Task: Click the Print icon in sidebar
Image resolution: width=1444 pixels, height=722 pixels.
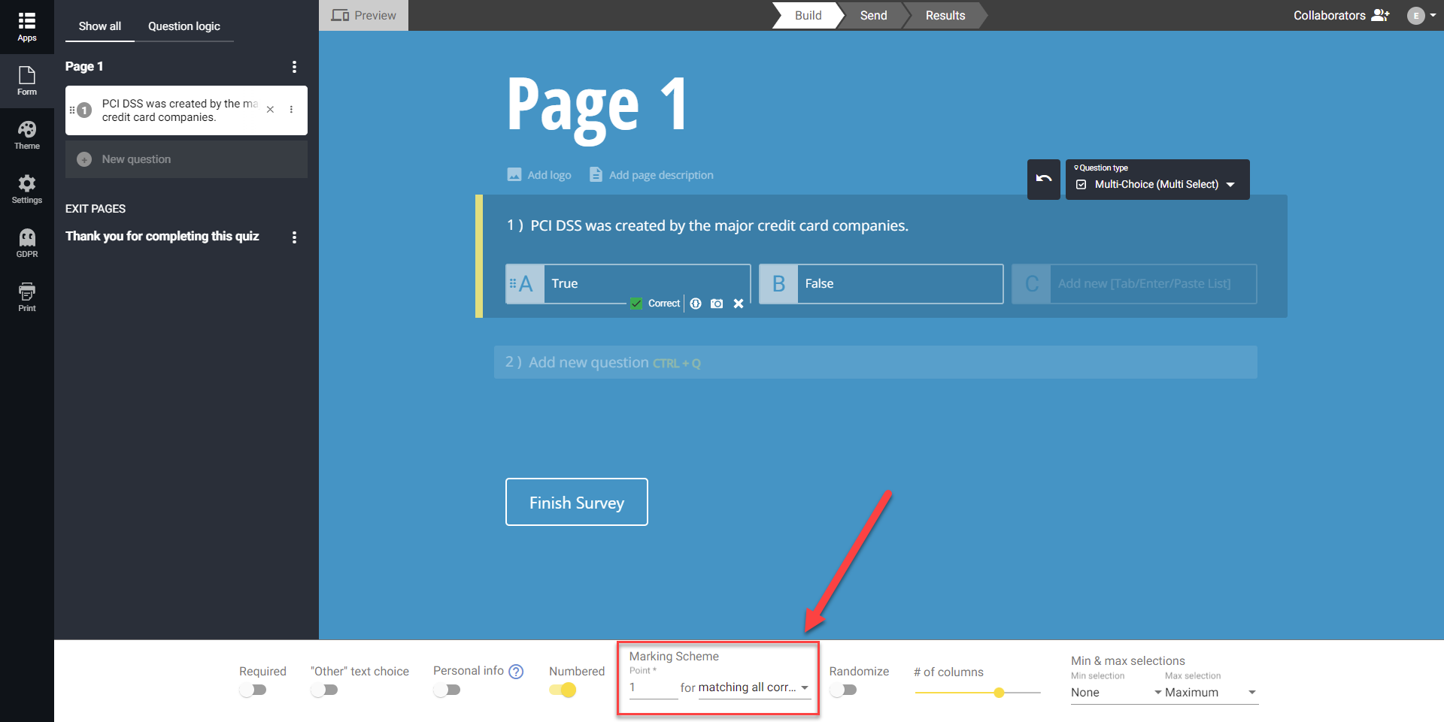Action: [27, 298]
